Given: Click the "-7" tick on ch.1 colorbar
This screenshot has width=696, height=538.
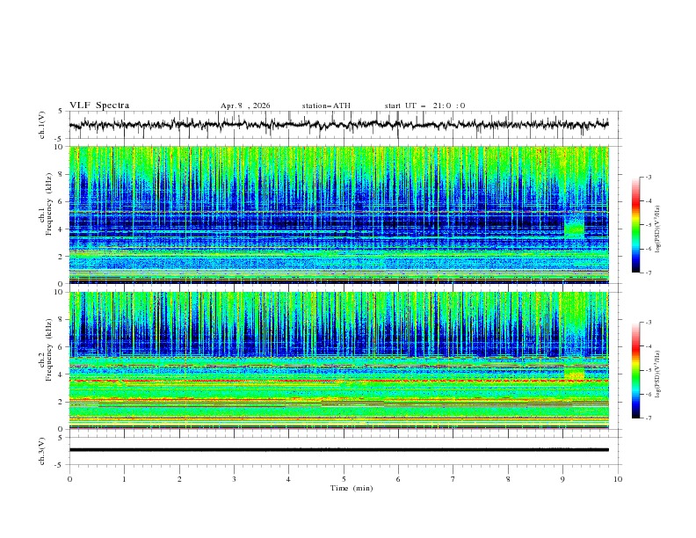Looking at the screenshot, I should pyautogui.click(x=648, y=273).
